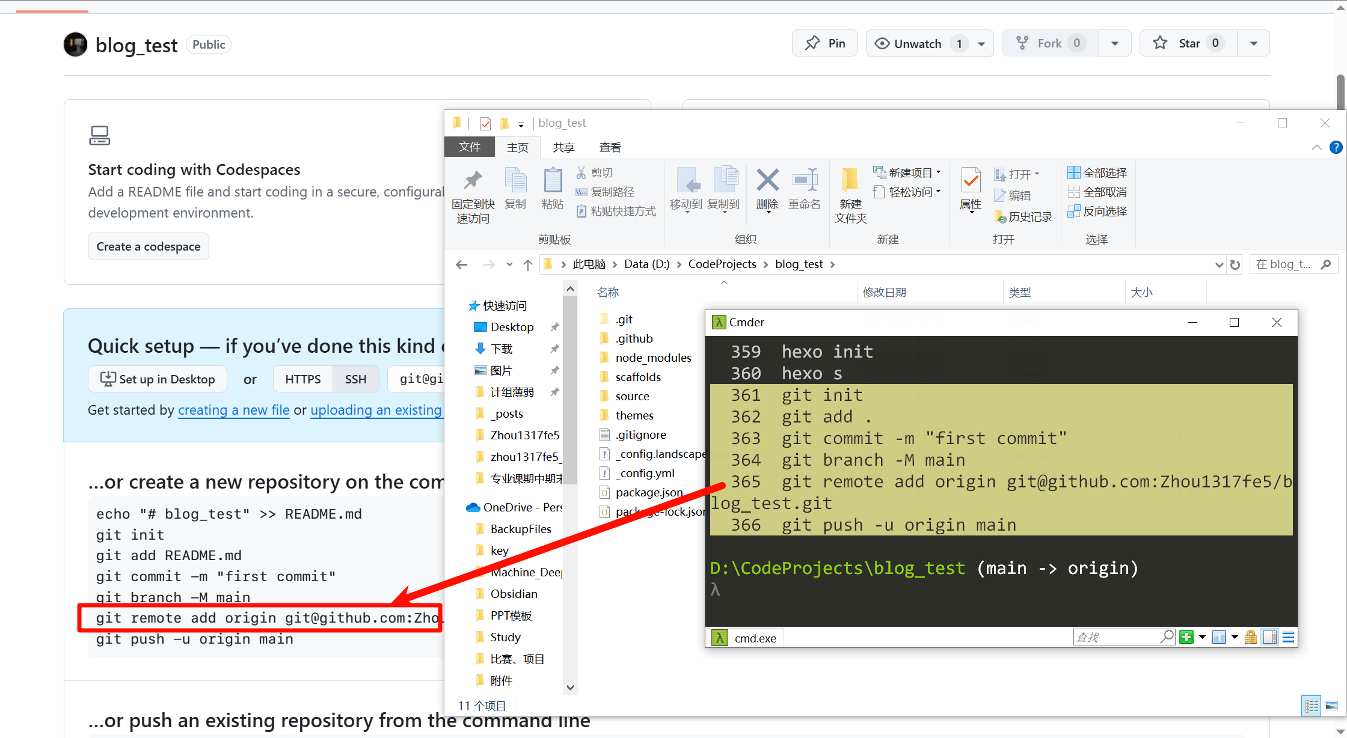Click Explorer search box
The height and width of the screenshot is (738, 1347).
click(1293, 264)
